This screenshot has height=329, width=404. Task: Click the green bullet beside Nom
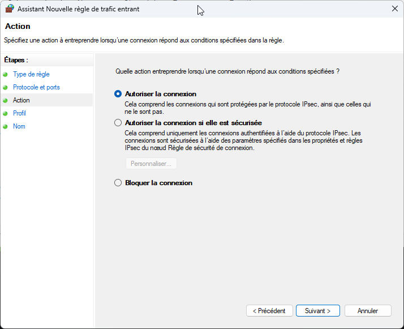[6, 126]
